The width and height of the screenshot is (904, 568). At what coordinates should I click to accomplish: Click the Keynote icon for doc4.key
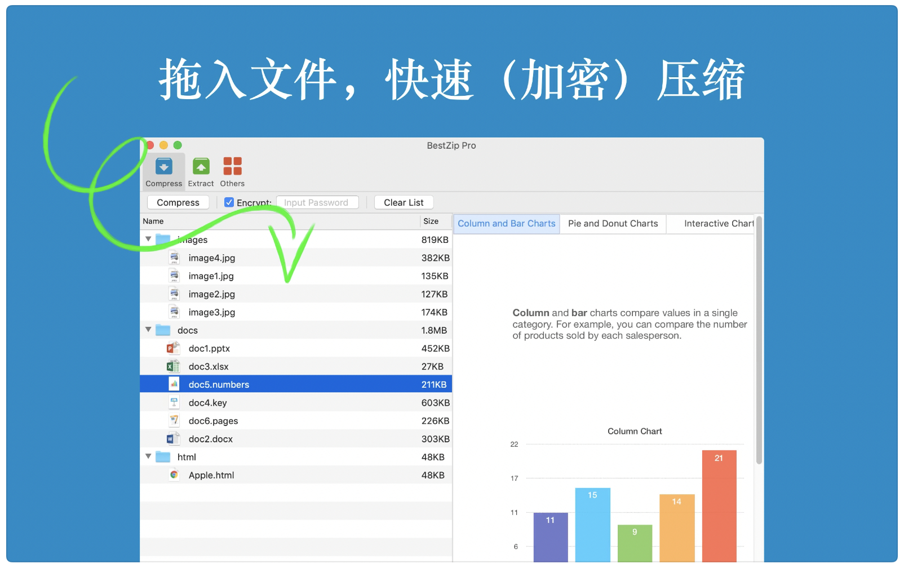(175, 402)
